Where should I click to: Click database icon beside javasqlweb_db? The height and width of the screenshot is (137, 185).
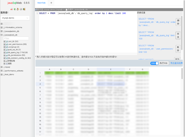4,35
